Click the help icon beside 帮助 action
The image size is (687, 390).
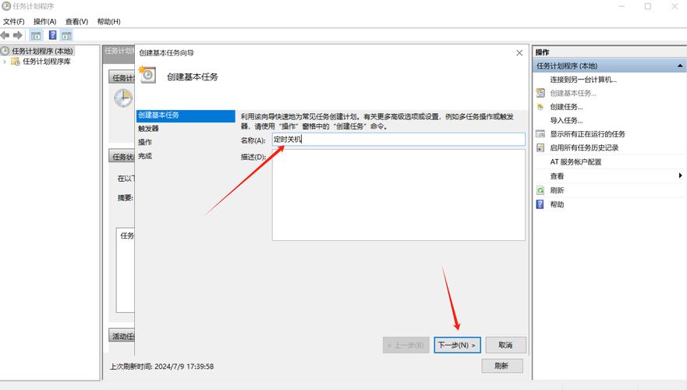(540, 204)
